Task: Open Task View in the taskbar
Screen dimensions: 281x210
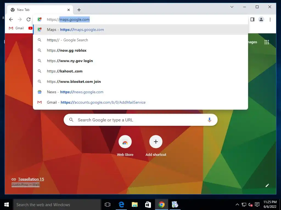Action: pos(108,205)
